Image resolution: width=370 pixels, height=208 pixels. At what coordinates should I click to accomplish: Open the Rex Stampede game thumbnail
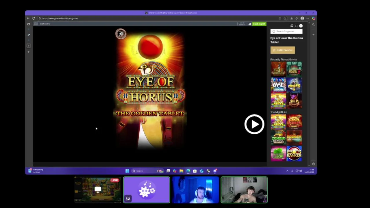pos(294,101)
